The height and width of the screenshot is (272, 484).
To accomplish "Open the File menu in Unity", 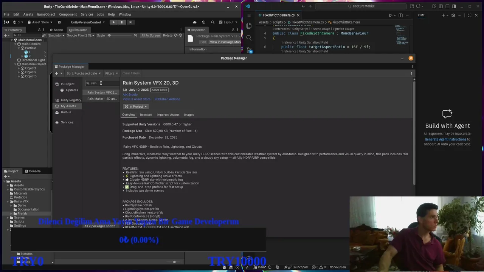I will [x=7, y=14].
